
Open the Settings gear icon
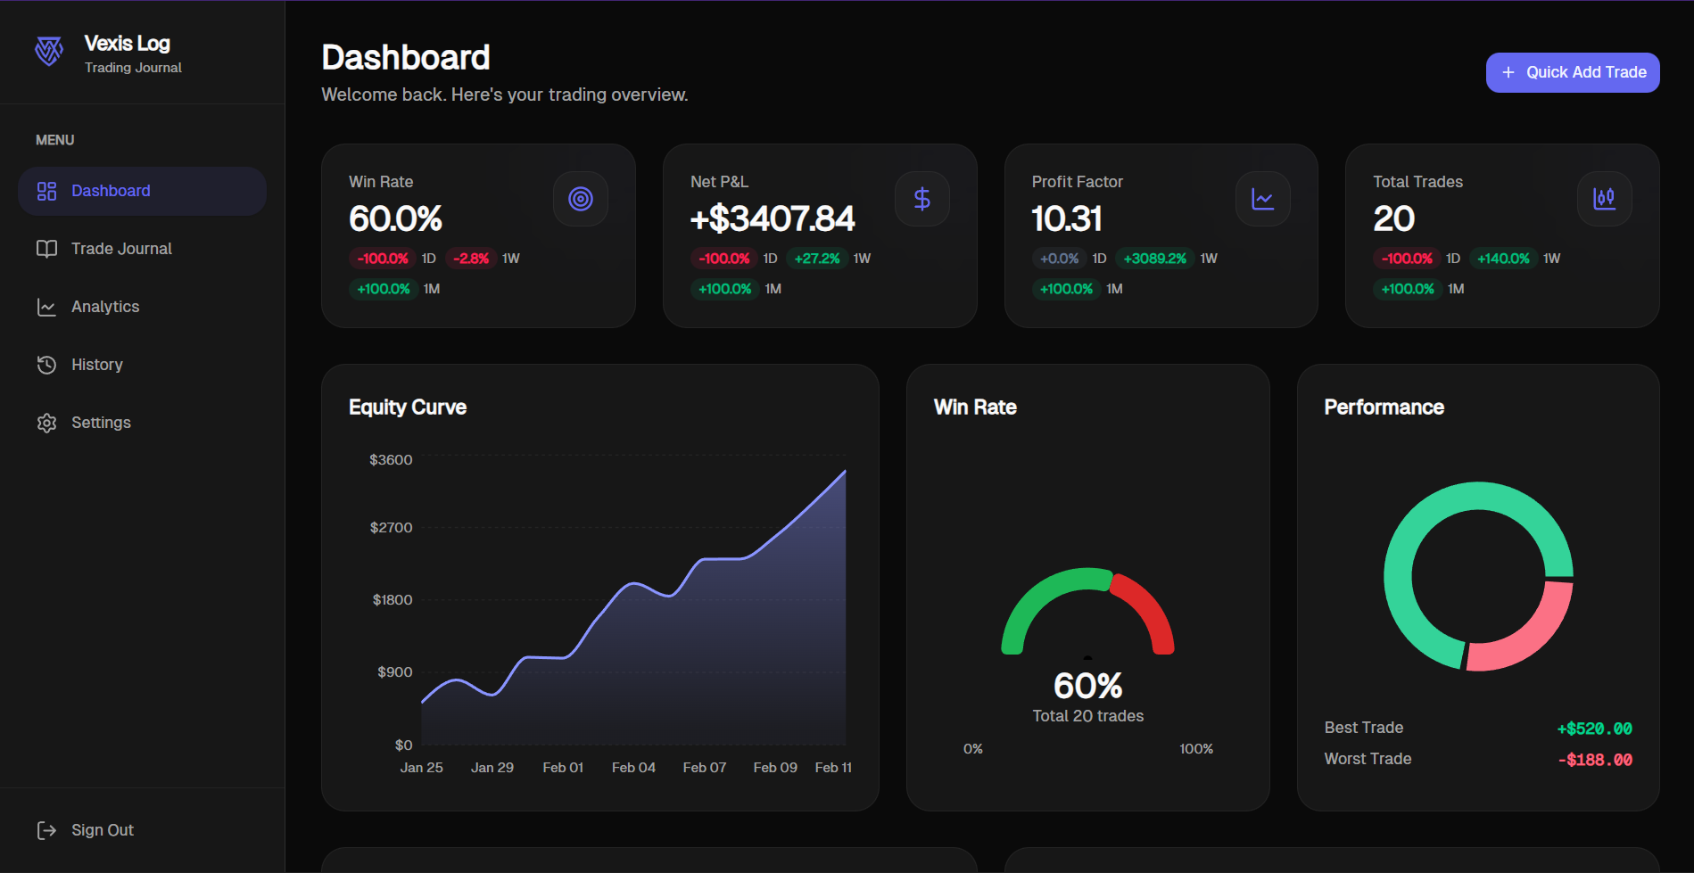click(x=46, y=423)
